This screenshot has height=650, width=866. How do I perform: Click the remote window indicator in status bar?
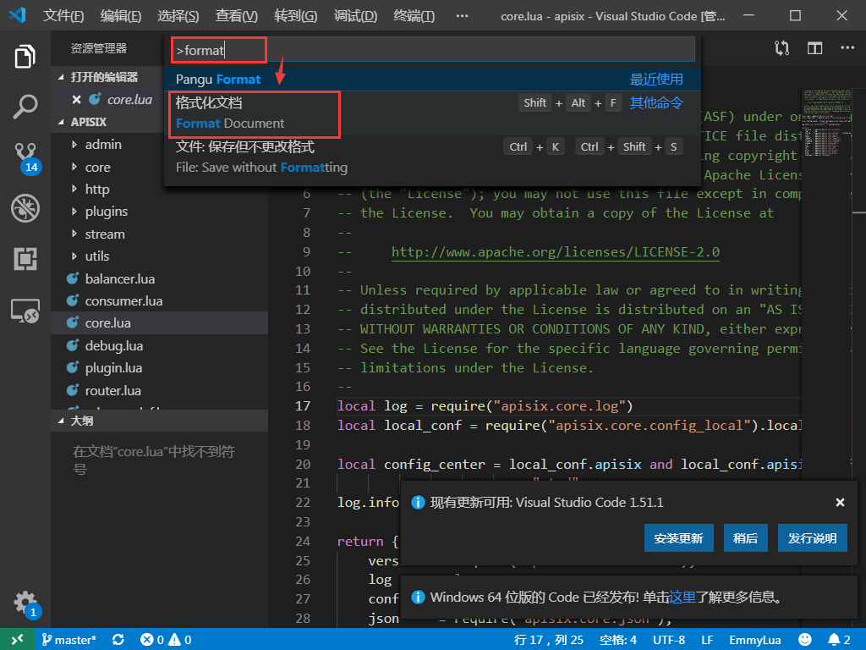click(18, 640)
